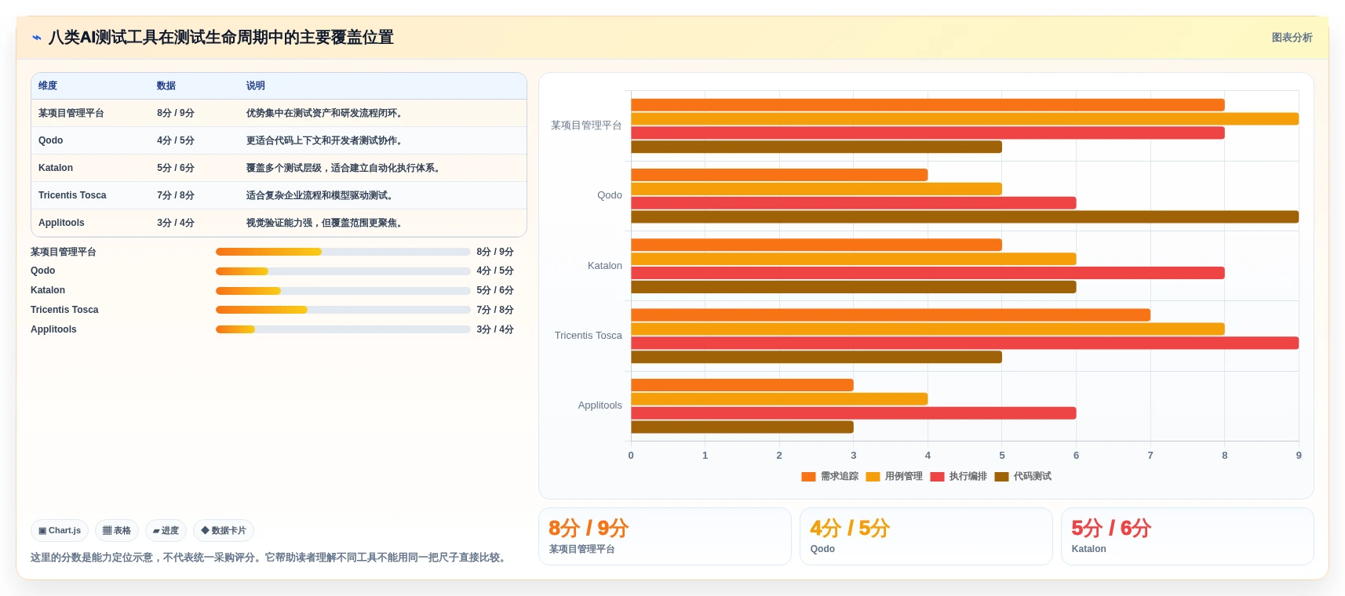Viewport: 1345px width, 596px height.
Task: Click the Katalon chart axis label
Action: pos(604,266)
